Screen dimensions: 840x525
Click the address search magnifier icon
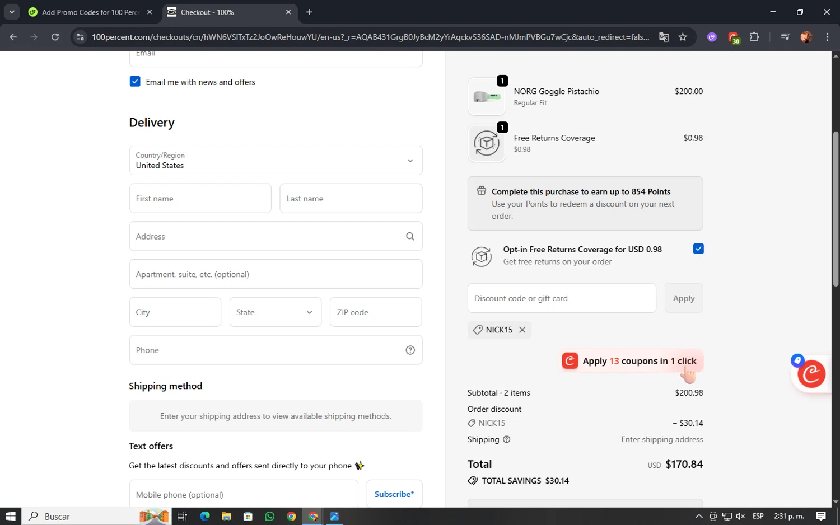coord(410,236)
